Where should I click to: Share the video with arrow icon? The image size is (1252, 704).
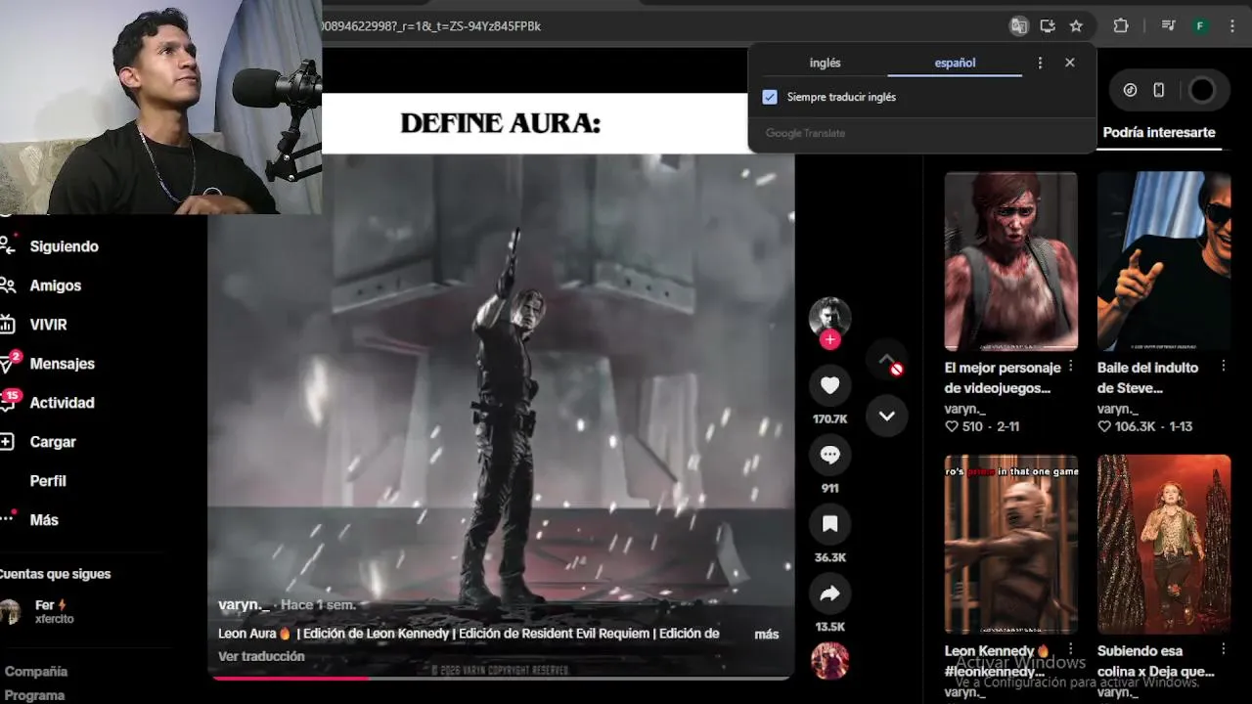[x=829, y=594]
